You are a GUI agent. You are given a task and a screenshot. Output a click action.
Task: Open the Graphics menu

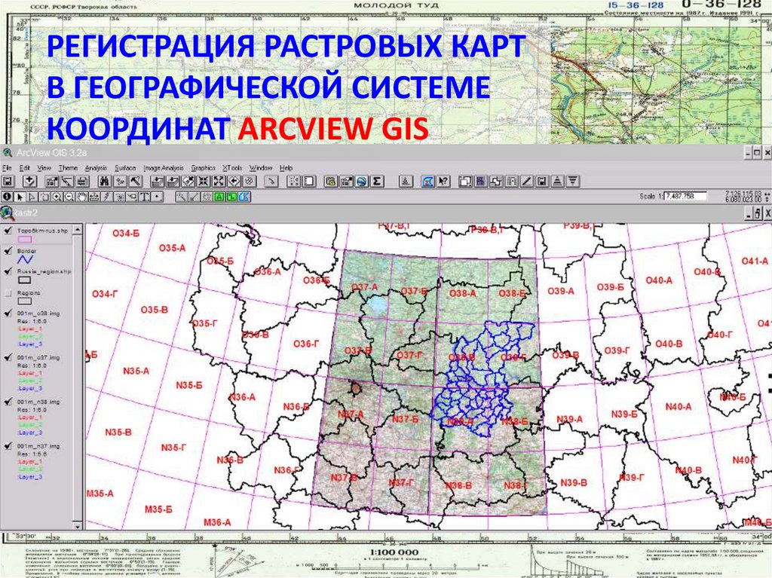[204, 168]
